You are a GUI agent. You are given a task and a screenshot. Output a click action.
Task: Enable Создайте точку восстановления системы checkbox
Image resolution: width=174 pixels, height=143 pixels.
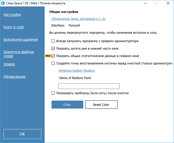pos(53,63)
